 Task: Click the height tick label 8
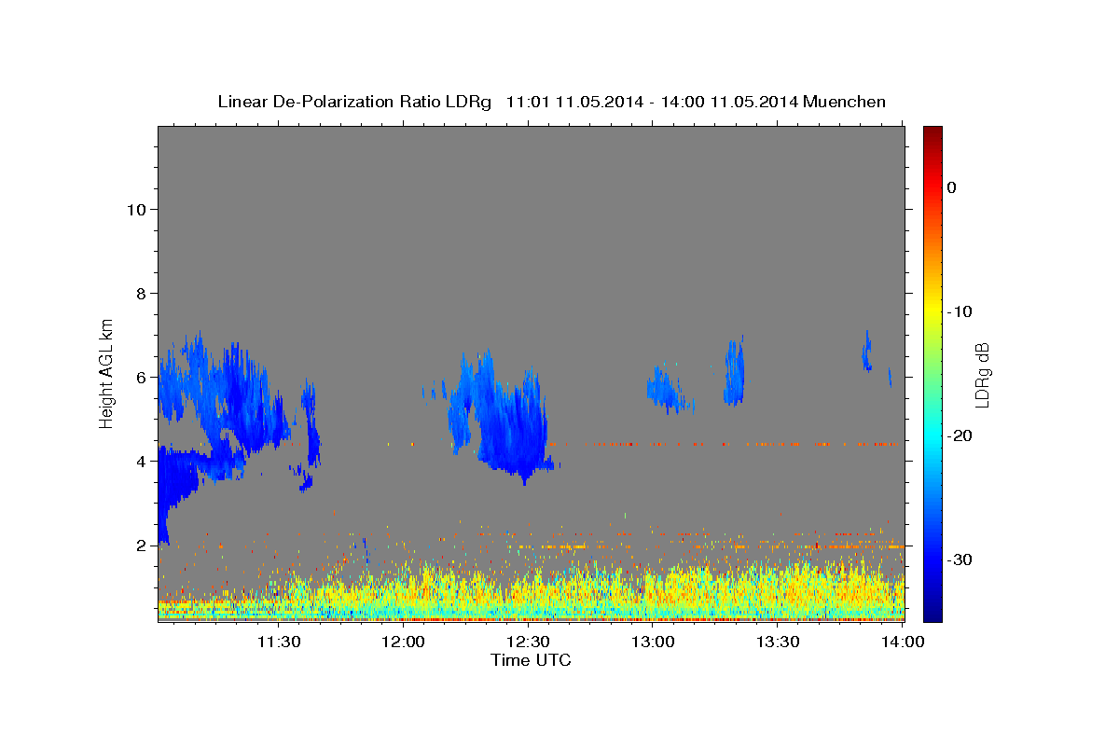point(140,294)
